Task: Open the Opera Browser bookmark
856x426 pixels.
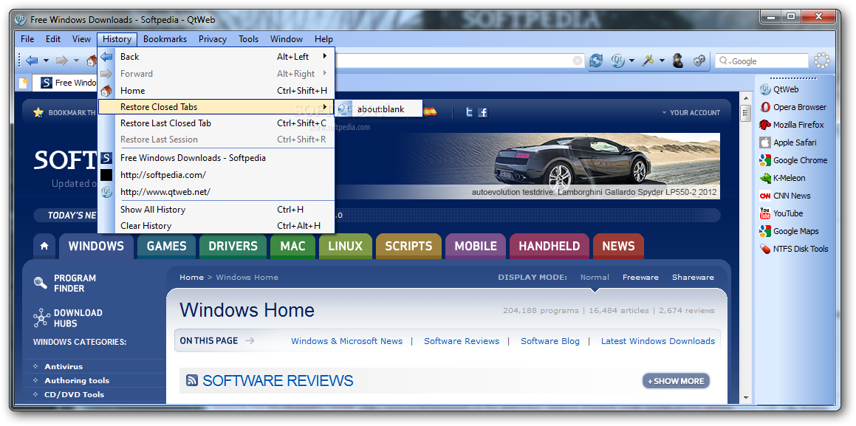Action: coord(793,107)
